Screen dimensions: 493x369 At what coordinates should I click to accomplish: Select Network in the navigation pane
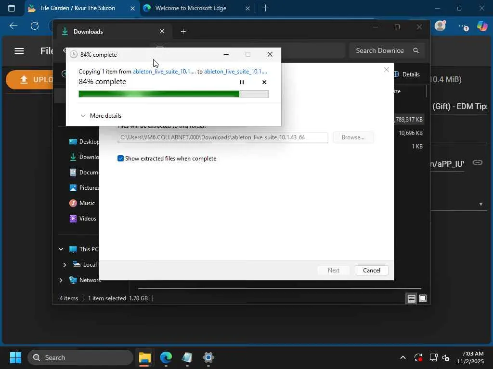(85, 280)
